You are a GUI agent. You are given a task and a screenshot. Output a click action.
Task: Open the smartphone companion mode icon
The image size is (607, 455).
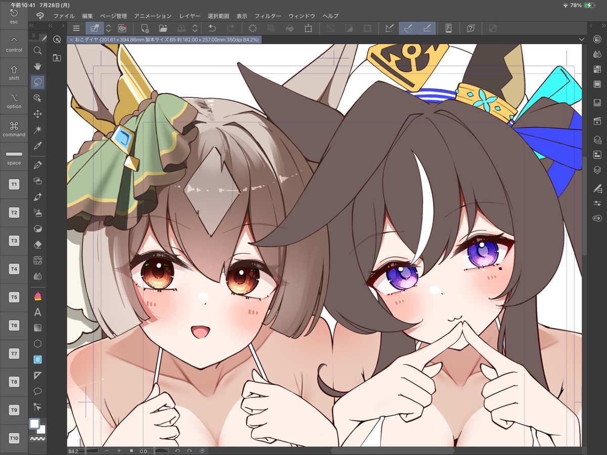(448, 28)
